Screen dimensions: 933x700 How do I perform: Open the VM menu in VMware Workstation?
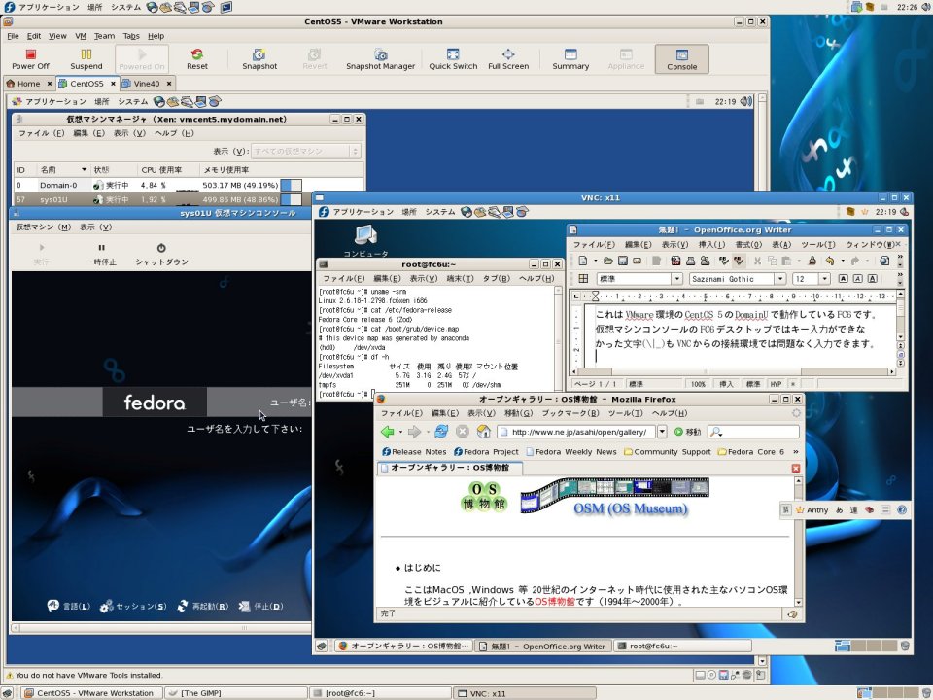81,36
